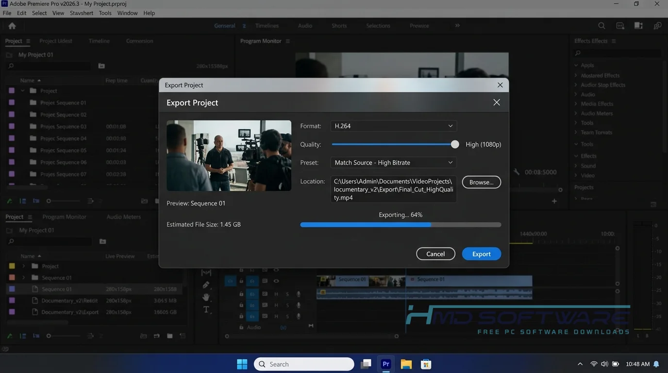
Task: Click the wrench settings icon in the Program Monitor
Action: [517, 172]
